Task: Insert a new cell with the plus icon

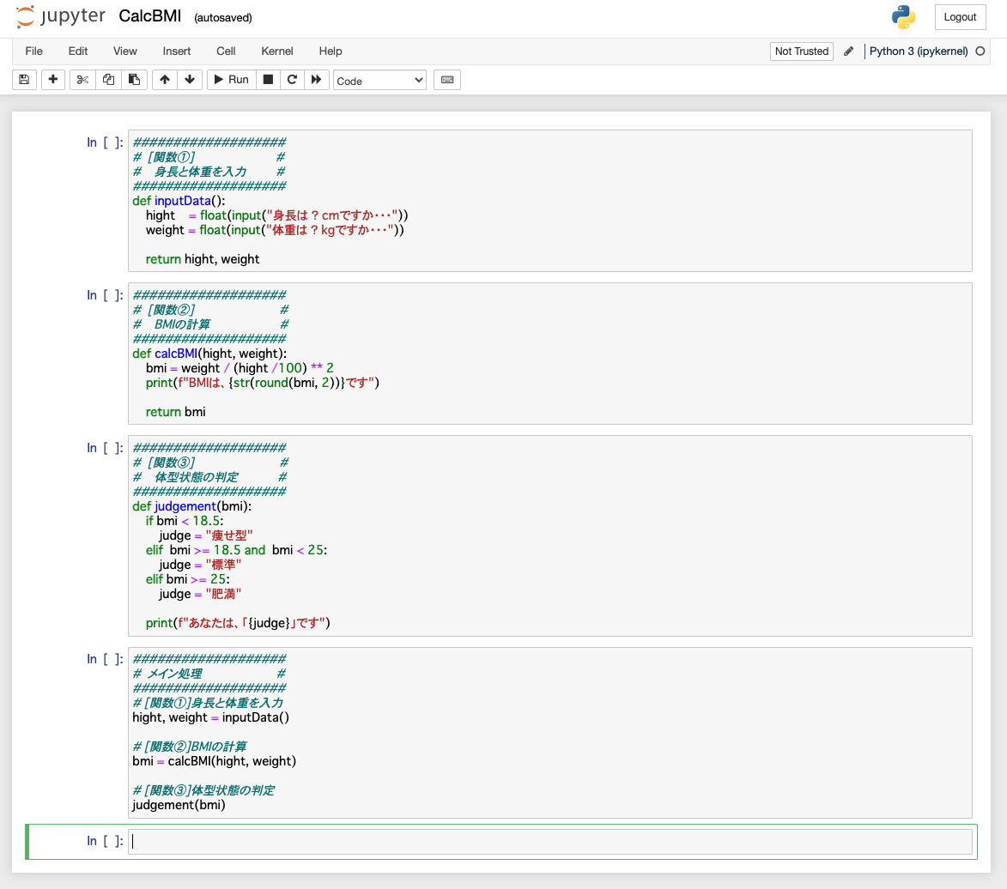Action: tap(52, 79)
